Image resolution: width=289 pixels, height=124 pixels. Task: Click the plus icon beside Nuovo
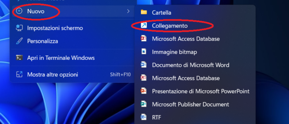(19, 11)
